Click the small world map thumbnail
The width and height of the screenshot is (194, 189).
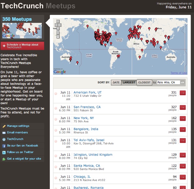point(22,31)
